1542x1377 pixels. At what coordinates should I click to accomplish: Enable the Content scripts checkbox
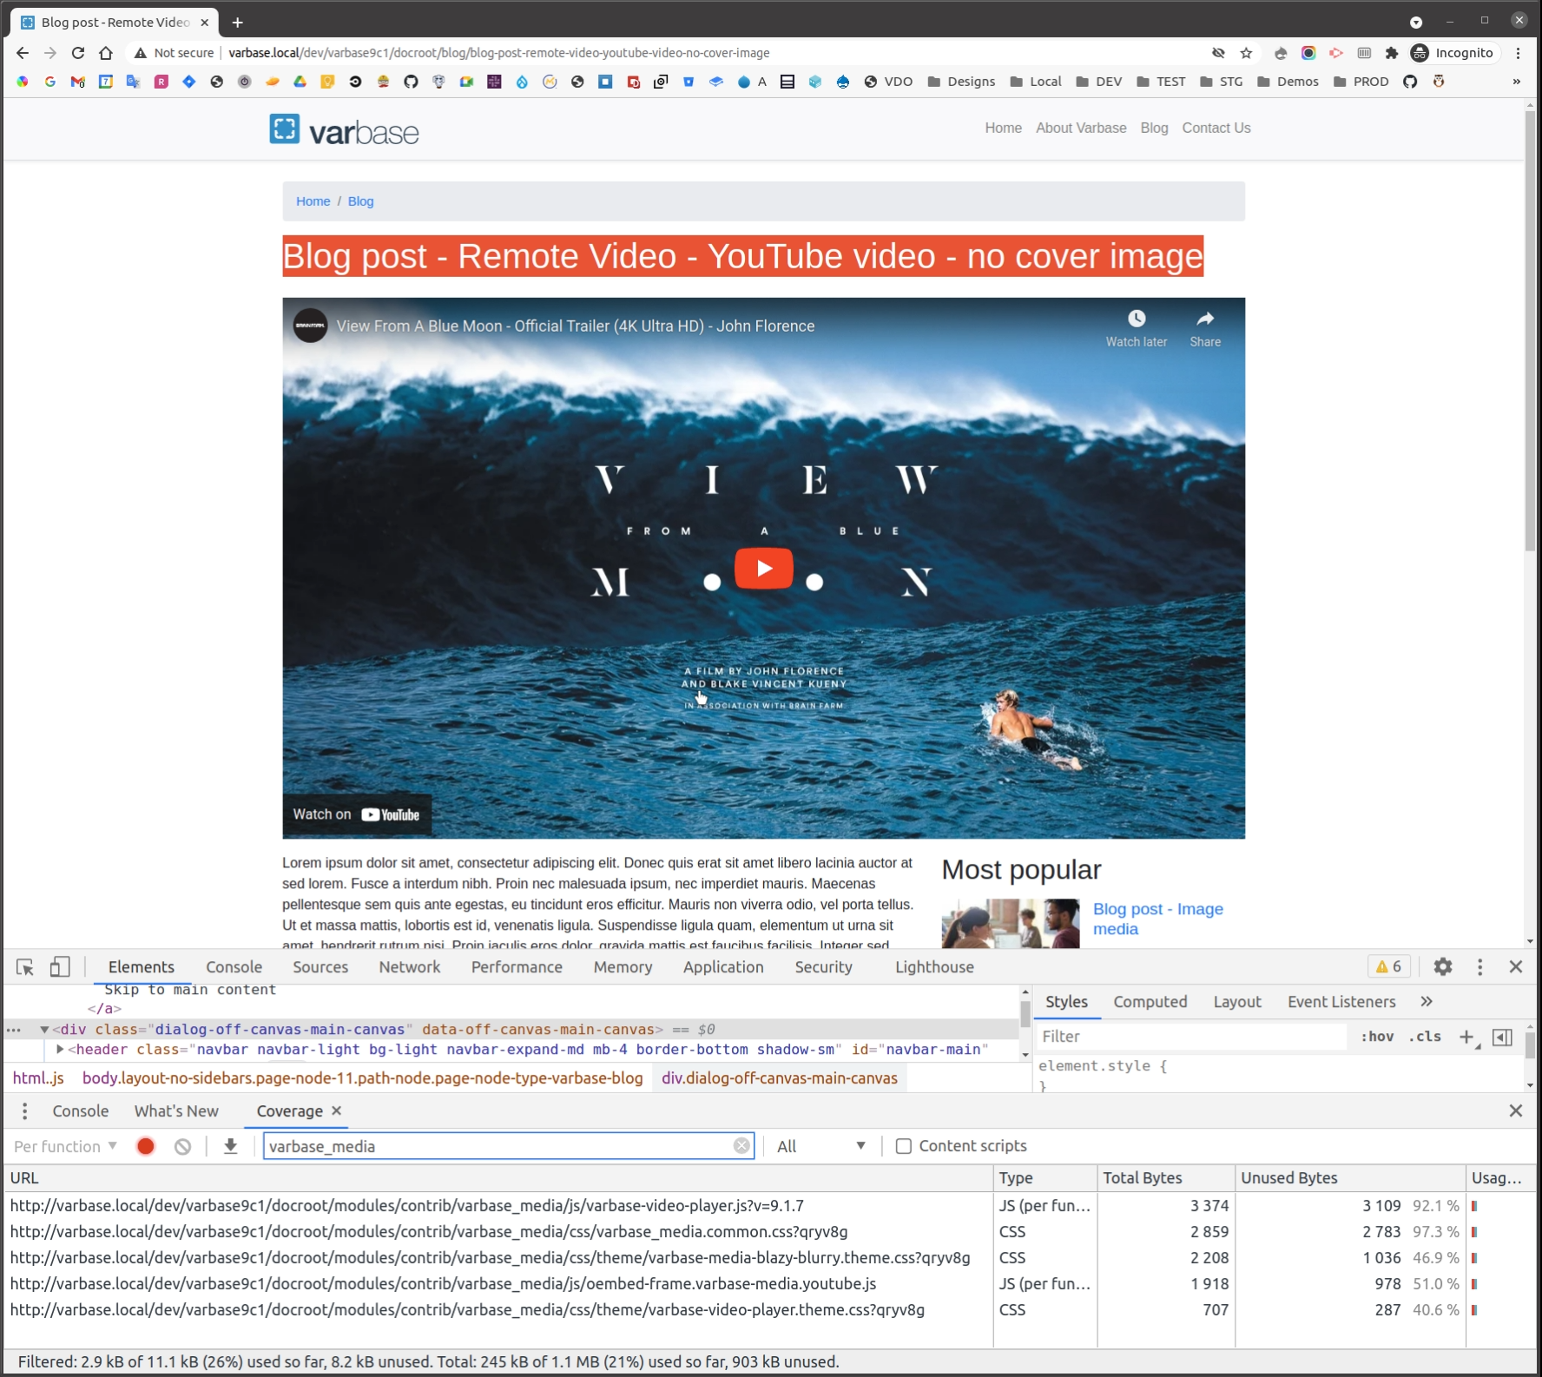903,1146
